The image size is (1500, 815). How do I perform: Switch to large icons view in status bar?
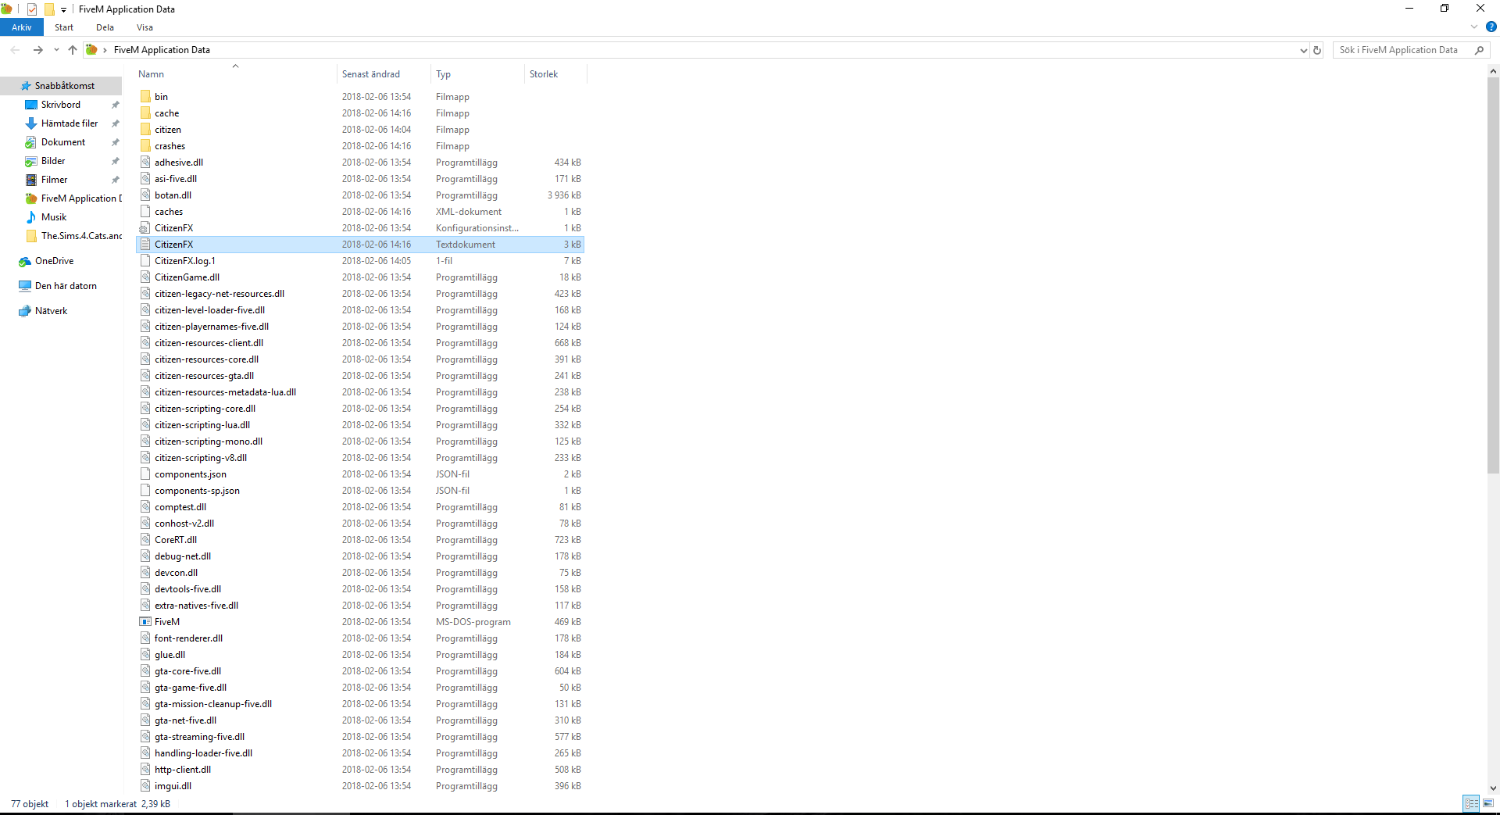pos(1488,803)
